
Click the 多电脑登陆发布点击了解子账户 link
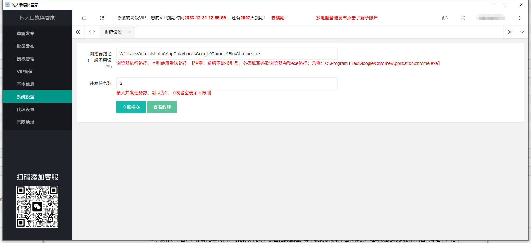tap(347, 18)
